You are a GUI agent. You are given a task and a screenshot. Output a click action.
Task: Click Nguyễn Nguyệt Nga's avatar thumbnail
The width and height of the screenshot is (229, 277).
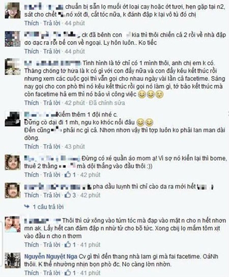12,261
